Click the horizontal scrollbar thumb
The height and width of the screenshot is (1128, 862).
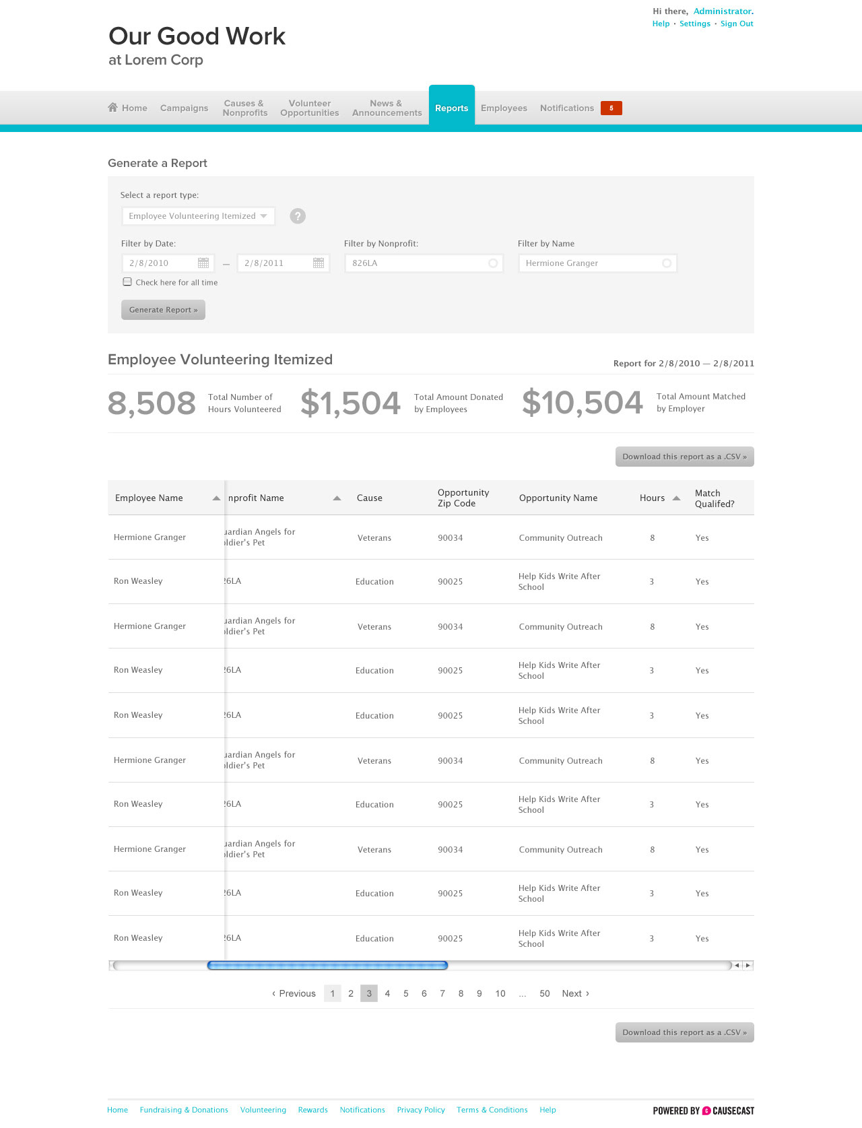(x=327, y=966)
